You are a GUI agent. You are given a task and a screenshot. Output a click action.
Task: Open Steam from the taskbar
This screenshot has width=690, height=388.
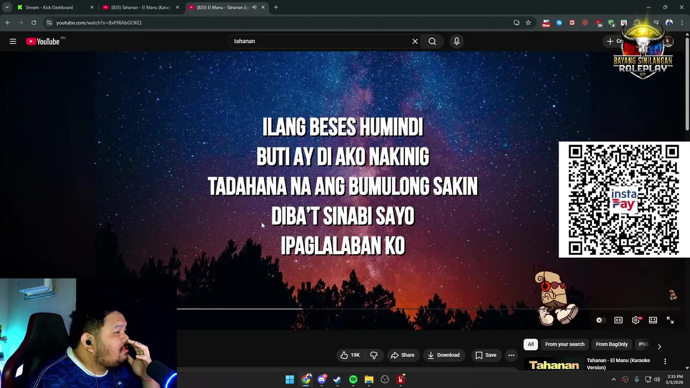pos(337,380)
